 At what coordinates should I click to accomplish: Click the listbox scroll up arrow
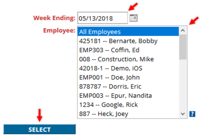tap(183, 30)
